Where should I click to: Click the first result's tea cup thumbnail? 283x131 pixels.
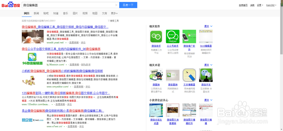pos(33,37)
